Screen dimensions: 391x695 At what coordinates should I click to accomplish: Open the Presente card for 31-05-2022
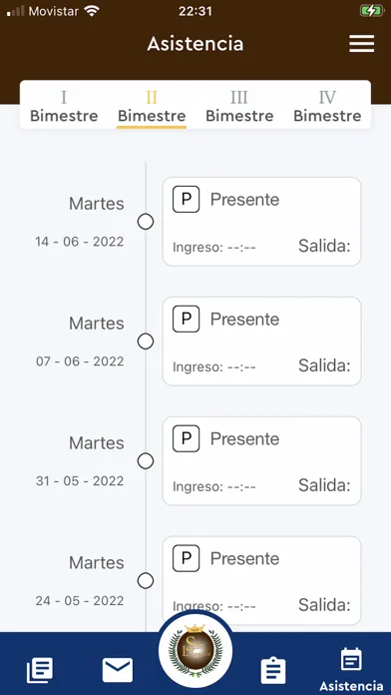click(x=261, y=461)
